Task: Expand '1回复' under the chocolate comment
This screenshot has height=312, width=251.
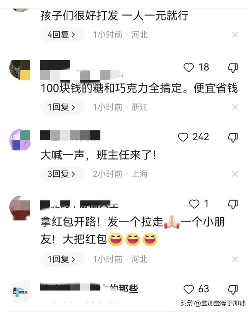Action: (x=62, y=107)
